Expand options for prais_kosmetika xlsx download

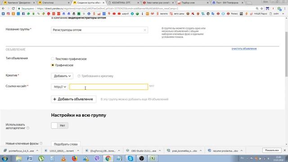pyautogui.click(x=201, y=151)
